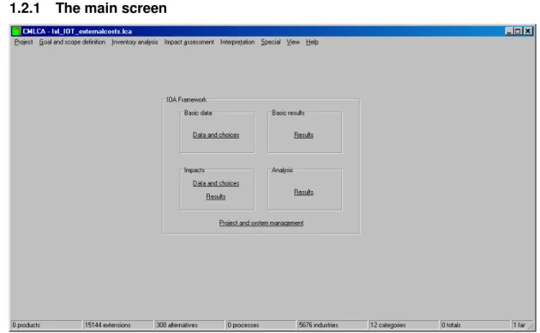This screenshot has height=333, width=540.
Task: Click the CMLCA green app icon in title bar
Action: 16,32
